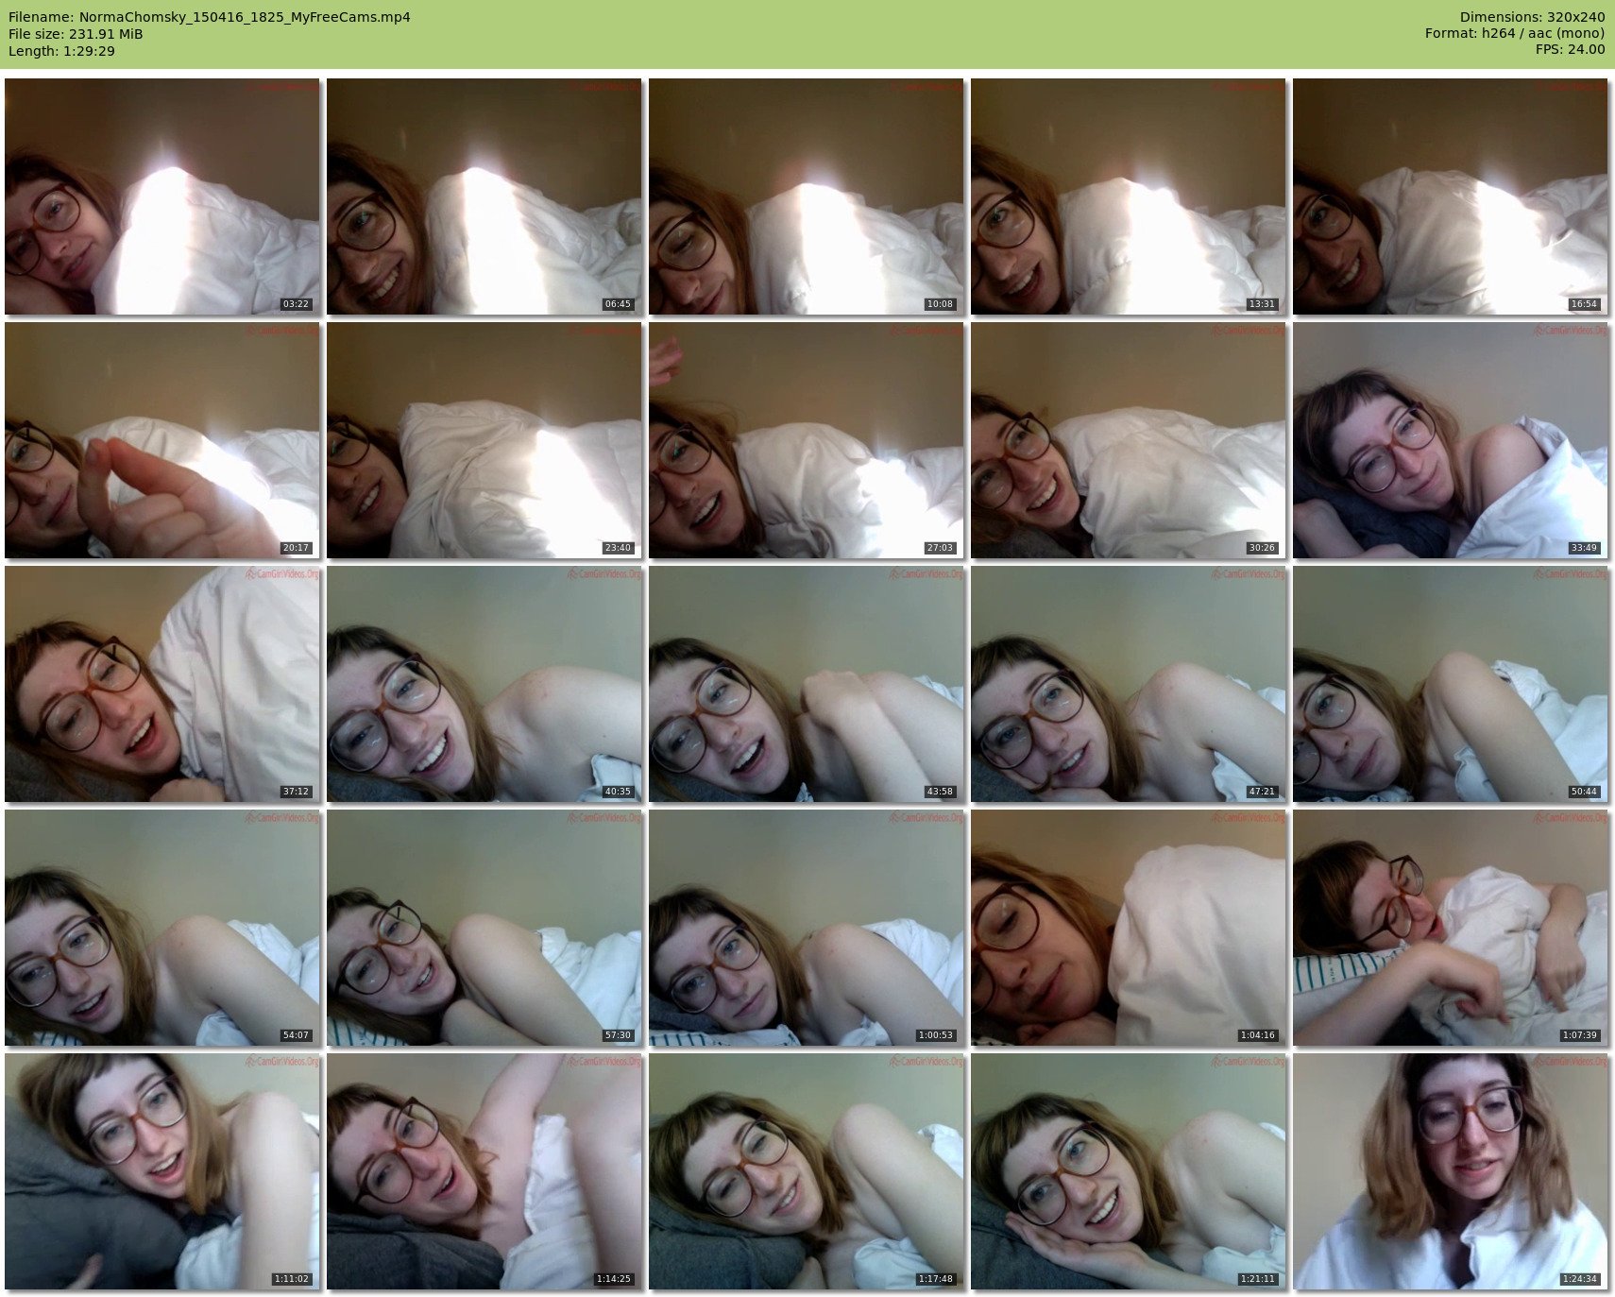Screen dimensions: 1615x1297
Task: Select the frame at 1:07:39
Action: pos(1450,928)
